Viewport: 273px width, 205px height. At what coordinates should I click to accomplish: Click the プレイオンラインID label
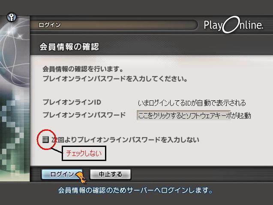coord(72,102)
